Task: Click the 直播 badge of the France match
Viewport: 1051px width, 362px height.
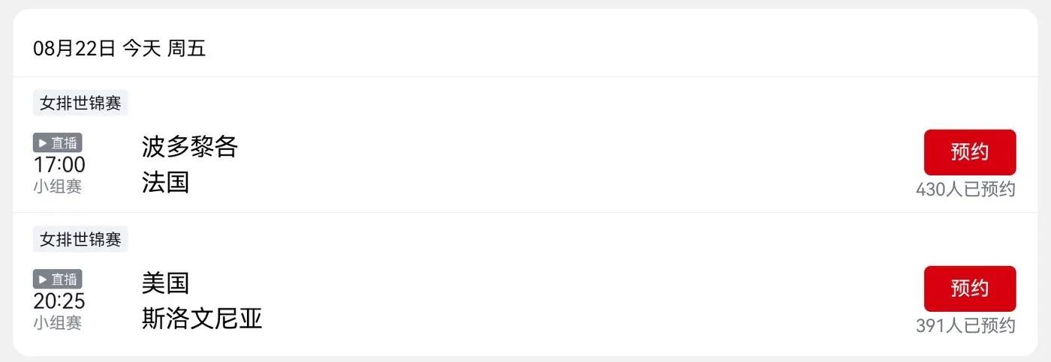Action: tap(57, 143)
